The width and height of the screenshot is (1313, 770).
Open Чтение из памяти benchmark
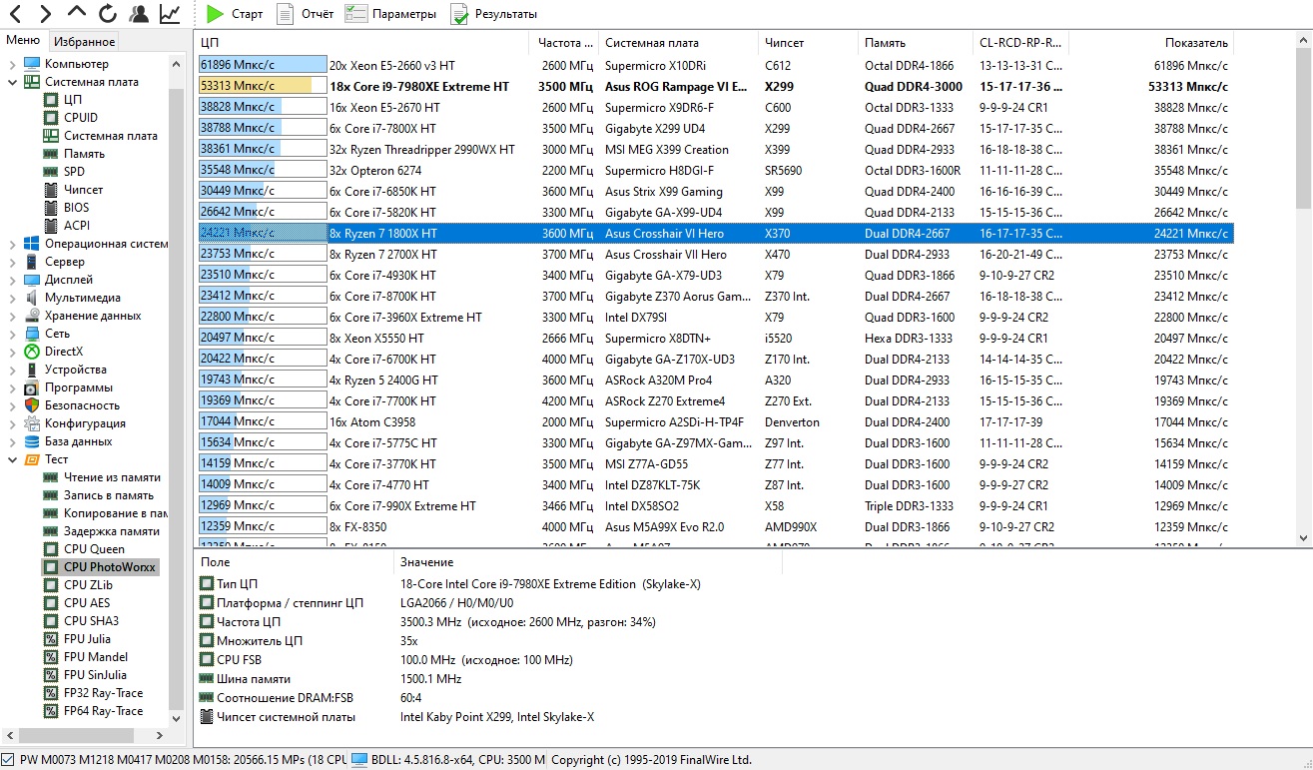pos(112,477)
